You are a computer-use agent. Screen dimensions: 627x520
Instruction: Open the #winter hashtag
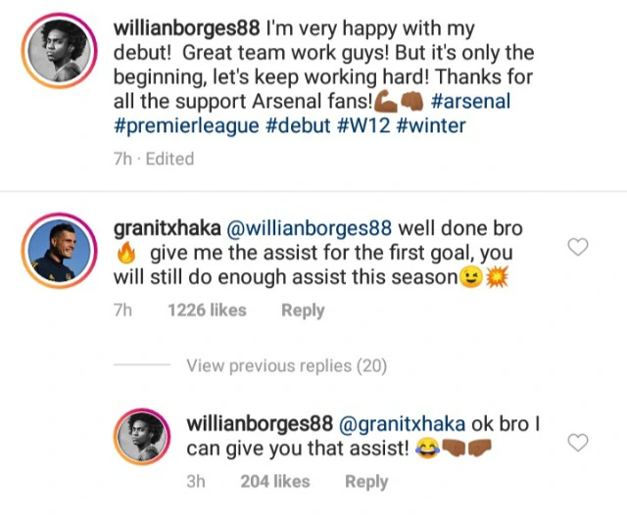(x=433, y=127)
